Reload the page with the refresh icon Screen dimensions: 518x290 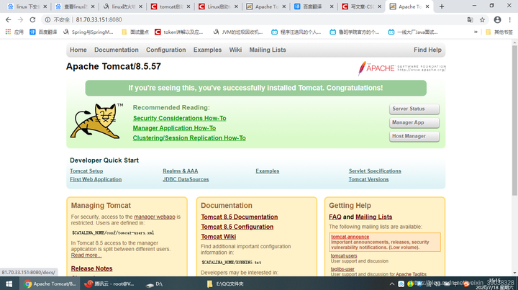click(32, 20)
